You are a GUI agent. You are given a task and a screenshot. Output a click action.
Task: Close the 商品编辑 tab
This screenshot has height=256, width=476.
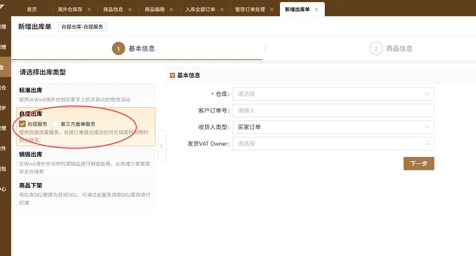[x=171, y=10]
